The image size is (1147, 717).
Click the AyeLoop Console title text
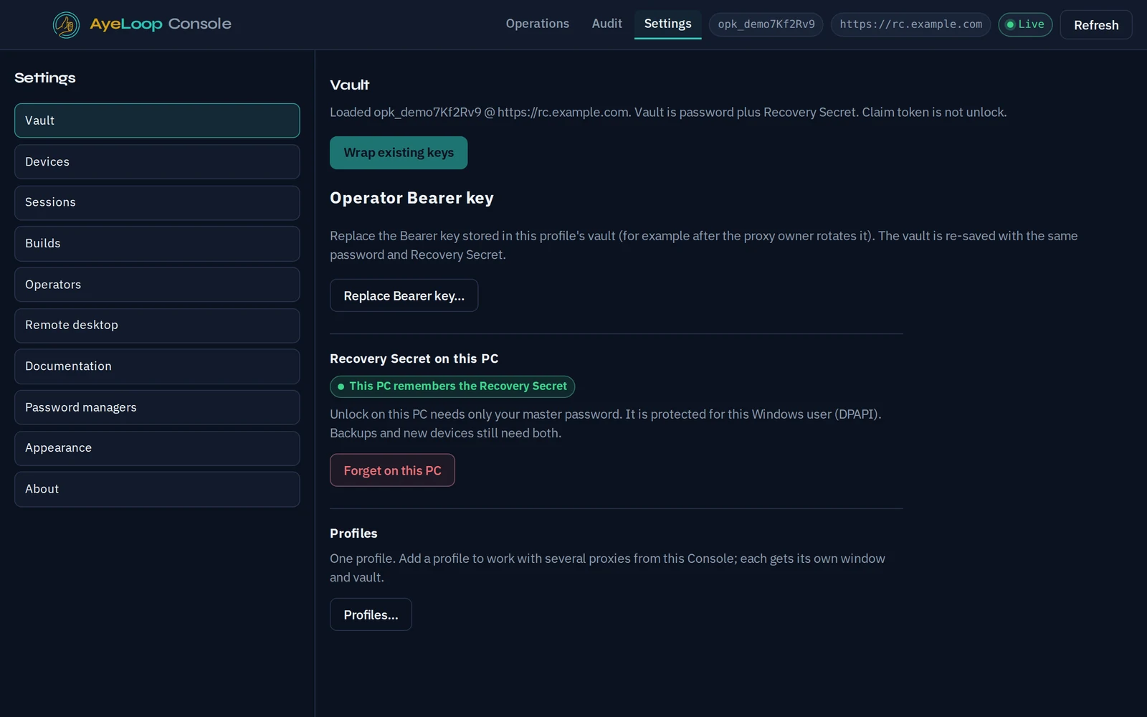161,24
